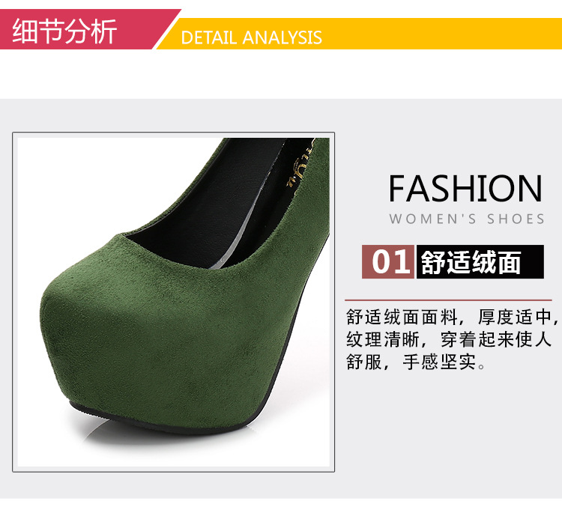Image resolution: width=562 pixels, height=510 pixels.
Task: Click the red 细节分析 banner label
Action: click(64, 31)
